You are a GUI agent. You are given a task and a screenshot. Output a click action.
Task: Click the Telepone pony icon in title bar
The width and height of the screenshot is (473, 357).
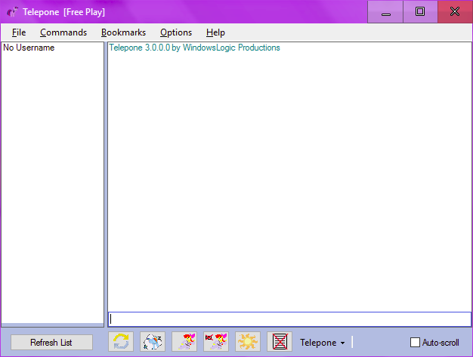pos(13,12)
